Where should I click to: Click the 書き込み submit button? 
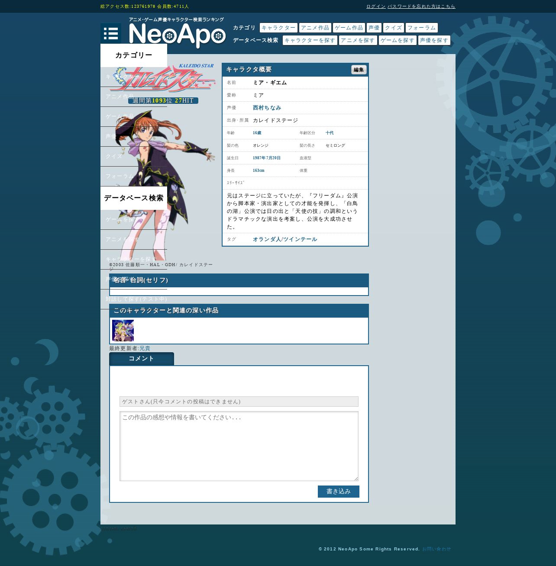[339, 492]
